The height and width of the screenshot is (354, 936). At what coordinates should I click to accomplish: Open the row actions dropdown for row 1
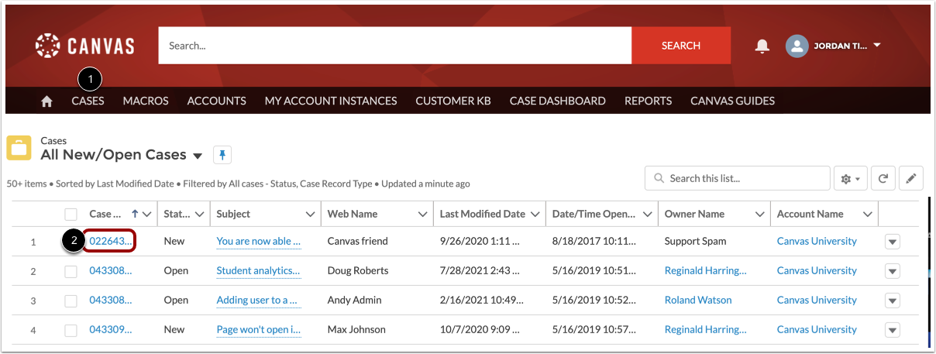[893, 242]
